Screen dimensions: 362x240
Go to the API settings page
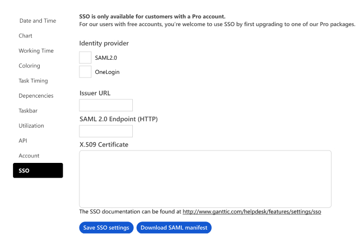coord(23,141)
